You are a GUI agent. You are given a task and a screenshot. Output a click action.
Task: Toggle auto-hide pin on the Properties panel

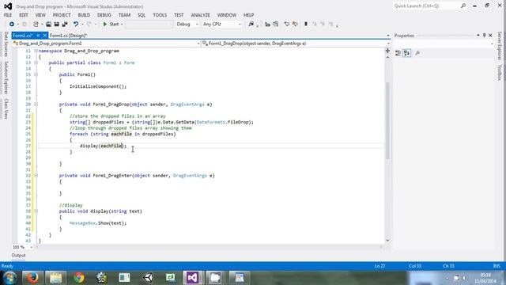click(x=484, y=35)
